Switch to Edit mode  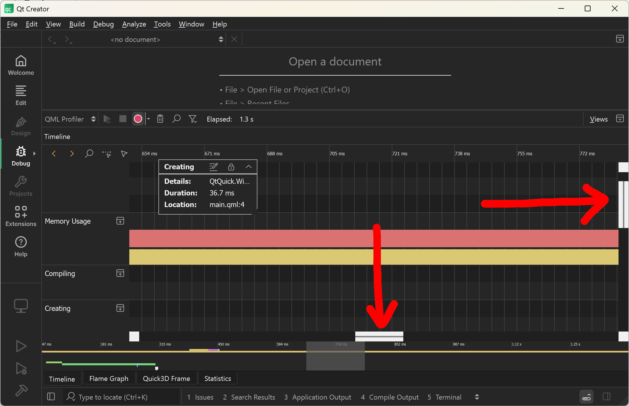pyautogui.click(x=21, y=96)
